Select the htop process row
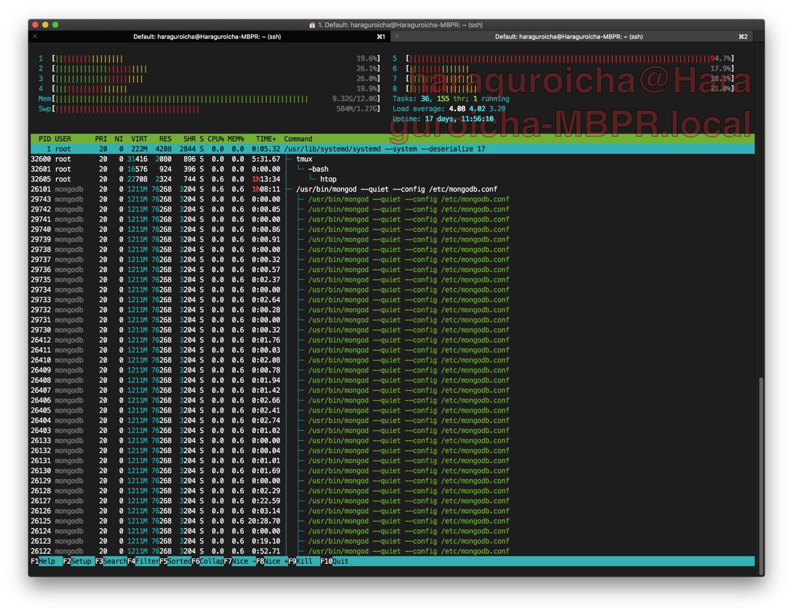The width and height of the screenshot is (793, 614). (x=392, y=179)
